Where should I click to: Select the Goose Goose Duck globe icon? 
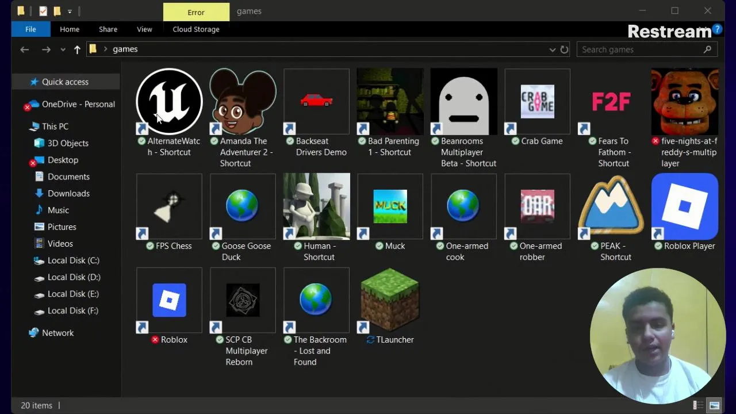(243, 206)
